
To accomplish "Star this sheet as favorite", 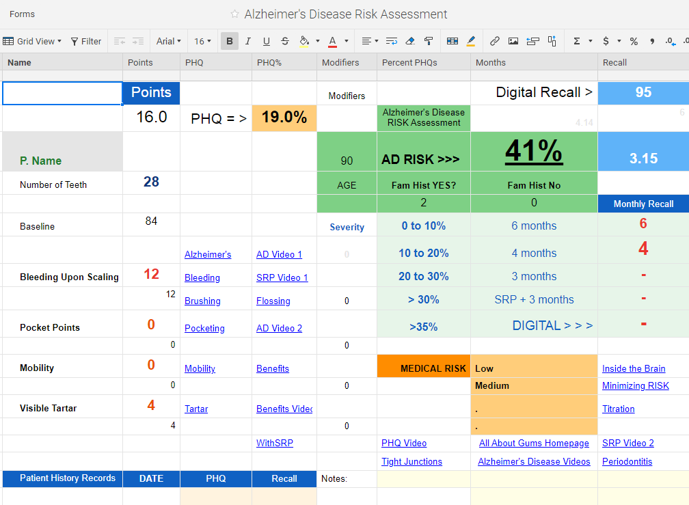I will (x=235, y=14).
